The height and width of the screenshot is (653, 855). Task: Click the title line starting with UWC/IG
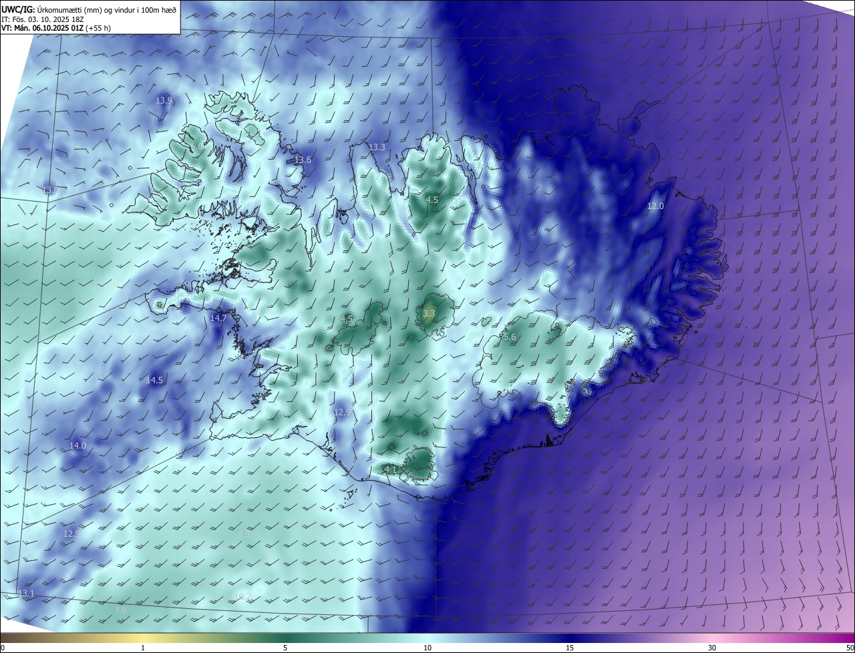(89, 9)
